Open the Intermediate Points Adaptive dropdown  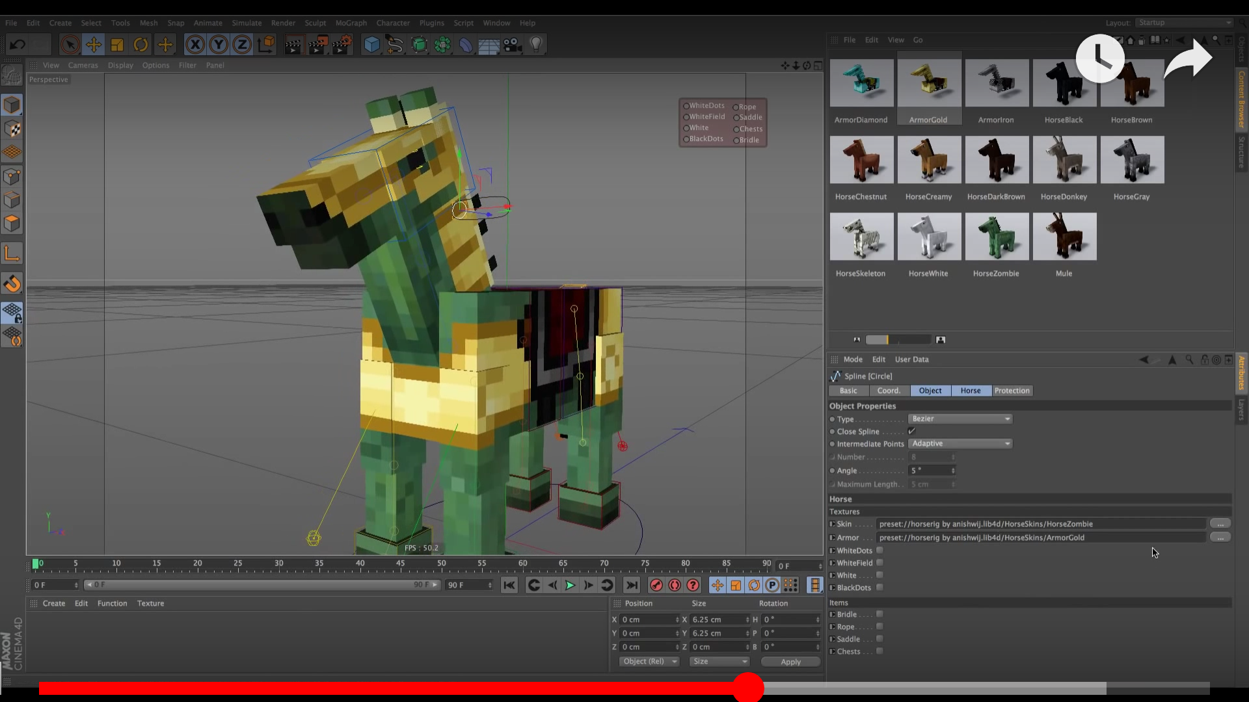pyautogui.click(x=960, y=443)
